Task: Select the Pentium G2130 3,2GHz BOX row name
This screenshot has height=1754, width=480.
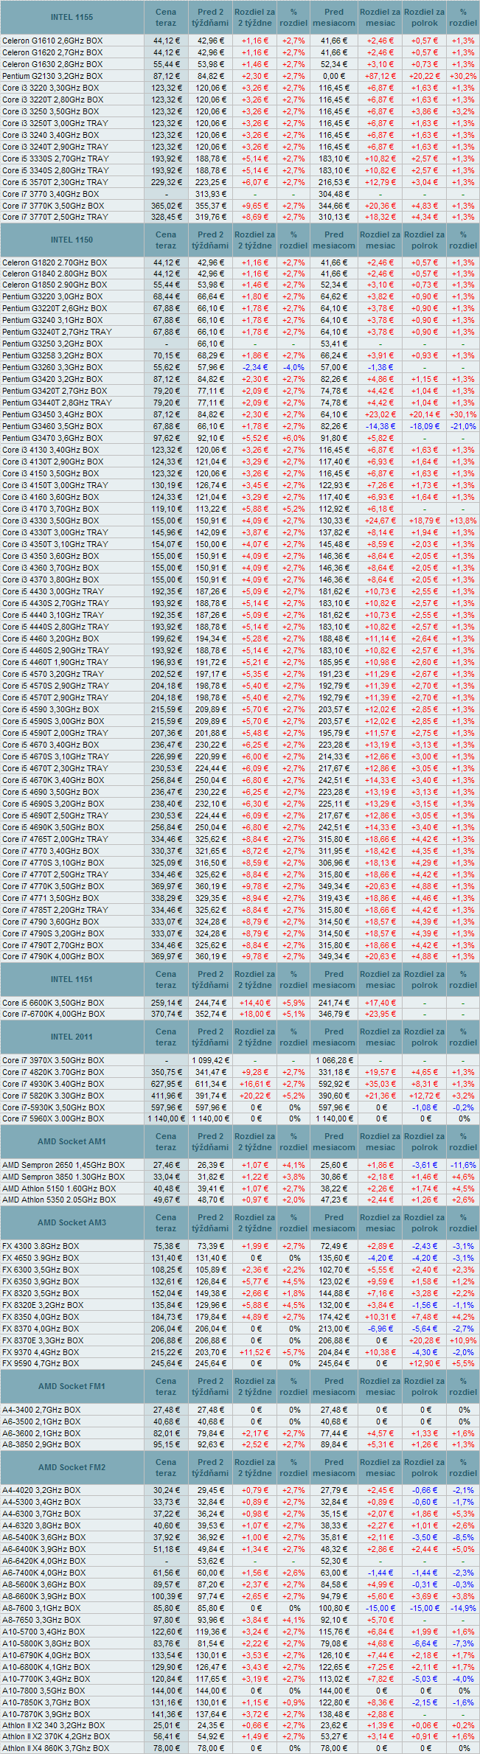Action: (52, 76)
